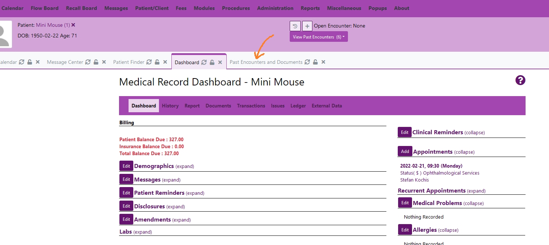The width and height of the screenshot is (549, 245).
Task: Edit the Patient Reminders section
Action: pyautogui.click(x=126, y=192)
